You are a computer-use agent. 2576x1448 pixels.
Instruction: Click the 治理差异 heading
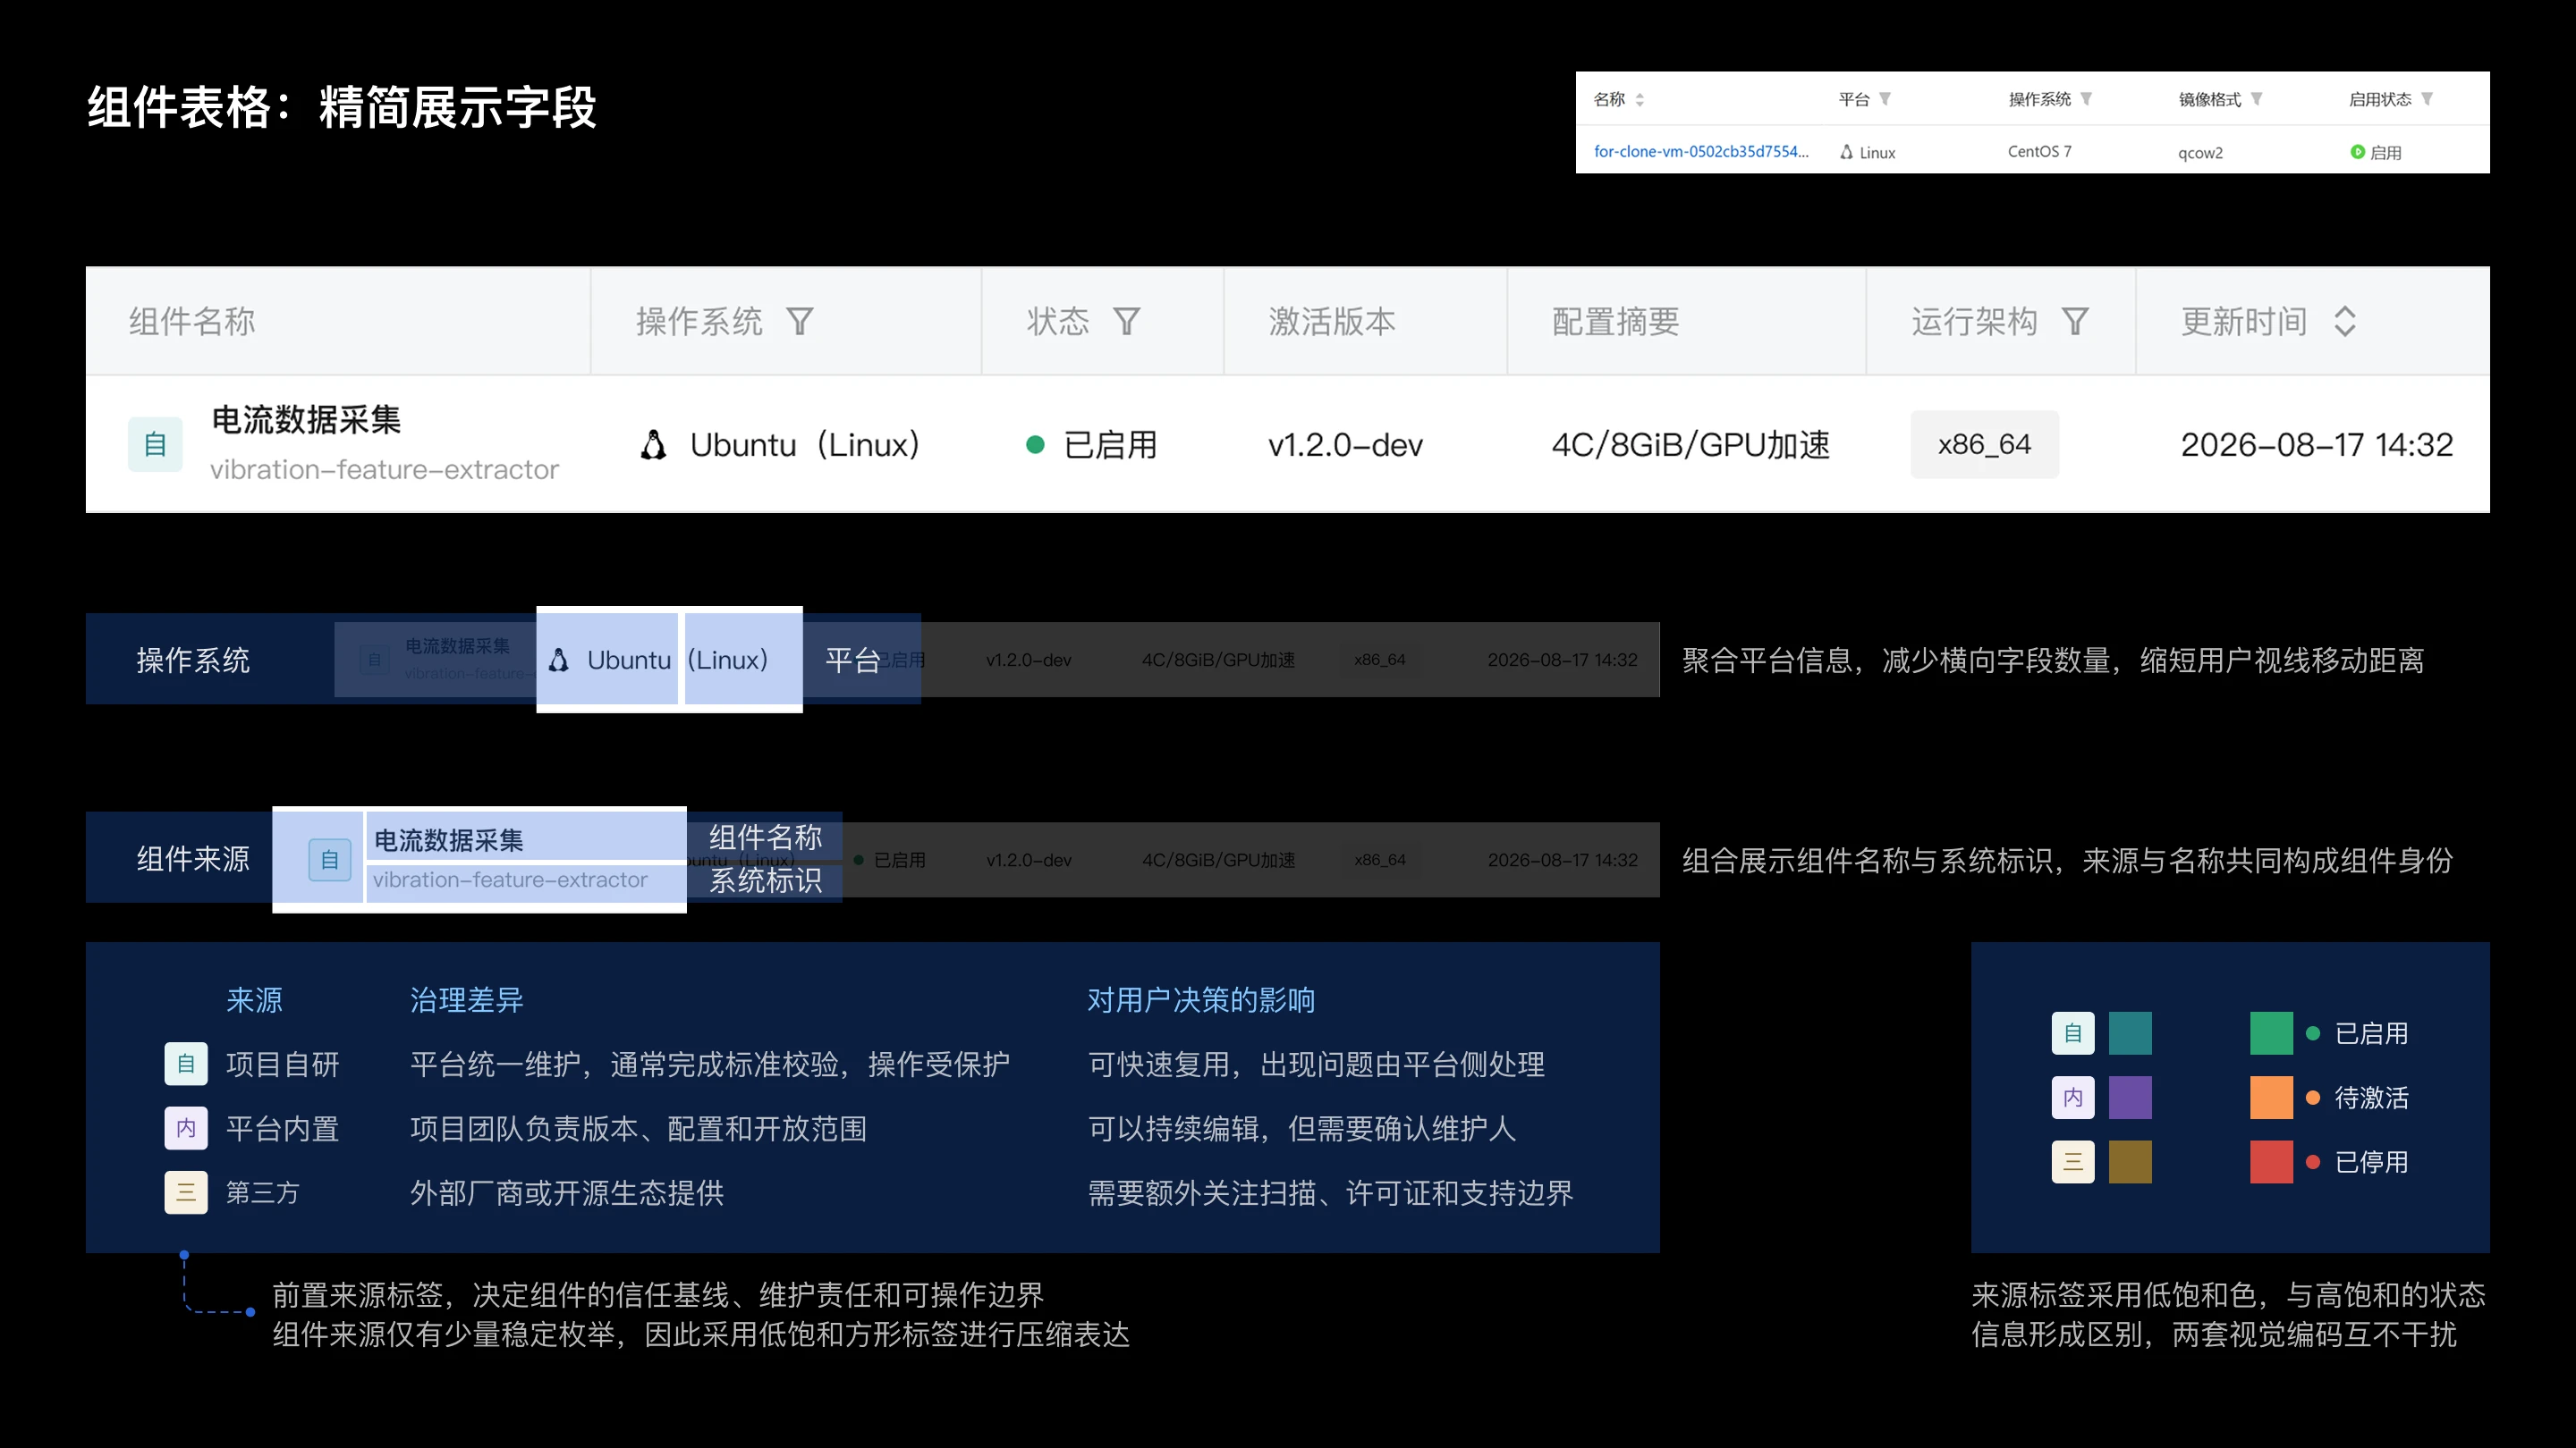(467, 1000)
